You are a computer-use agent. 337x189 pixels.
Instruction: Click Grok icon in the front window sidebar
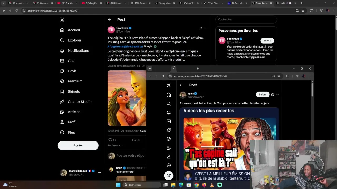(x=169, y=130)
